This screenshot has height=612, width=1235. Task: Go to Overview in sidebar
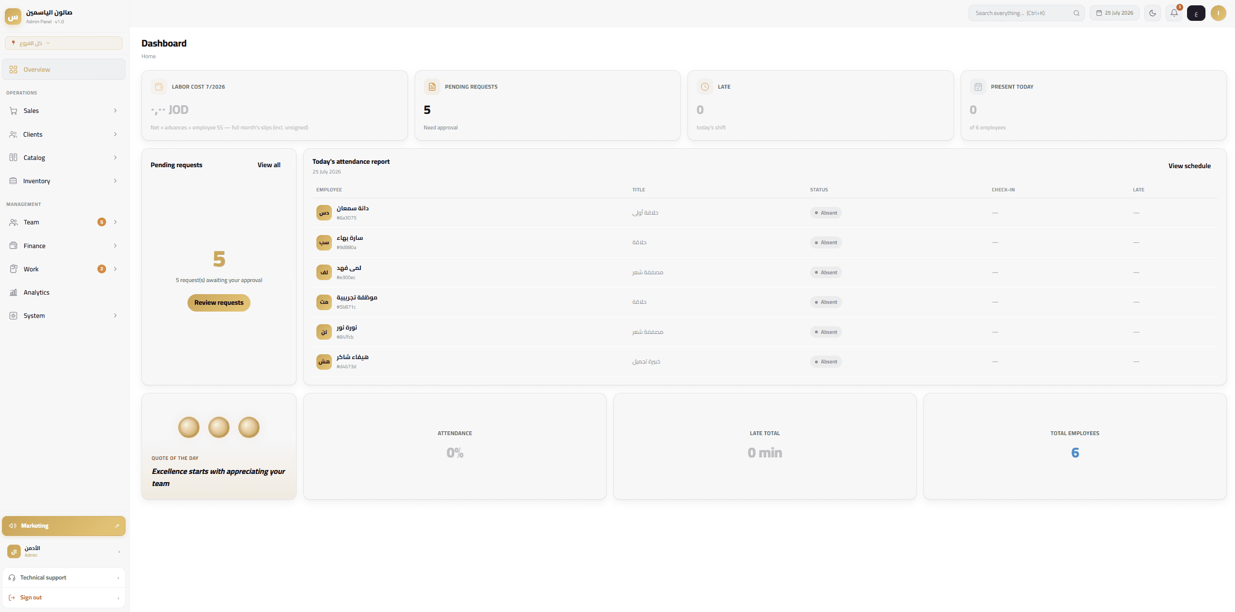(x=63, y=69)
